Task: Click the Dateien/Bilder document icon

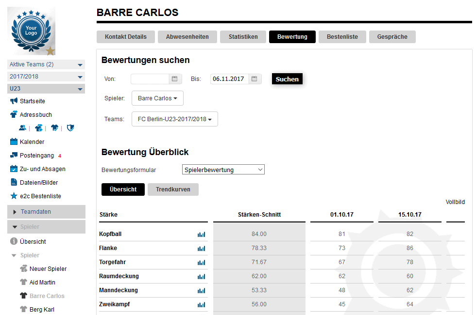Action: pos(14,182)
